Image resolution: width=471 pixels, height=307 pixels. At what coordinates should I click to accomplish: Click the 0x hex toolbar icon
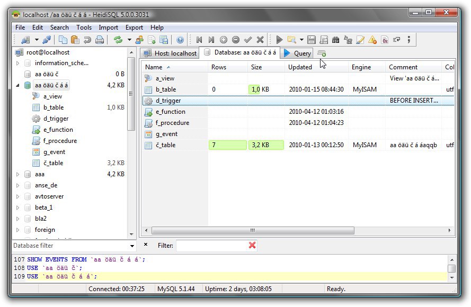[385, 40]
